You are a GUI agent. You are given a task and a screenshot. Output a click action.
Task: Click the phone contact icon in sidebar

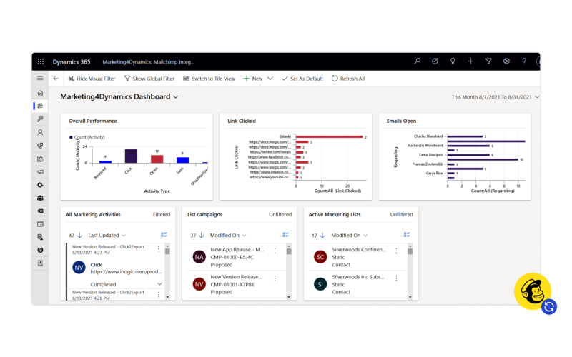click(40, 146)
